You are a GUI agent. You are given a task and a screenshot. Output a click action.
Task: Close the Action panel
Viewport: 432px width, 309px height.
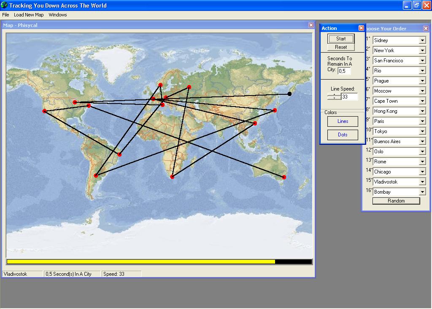pos(361,28)
